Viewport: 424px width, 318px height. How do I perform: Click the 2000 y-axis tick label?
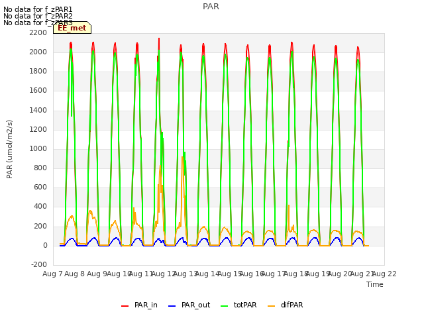coord(38,52)
